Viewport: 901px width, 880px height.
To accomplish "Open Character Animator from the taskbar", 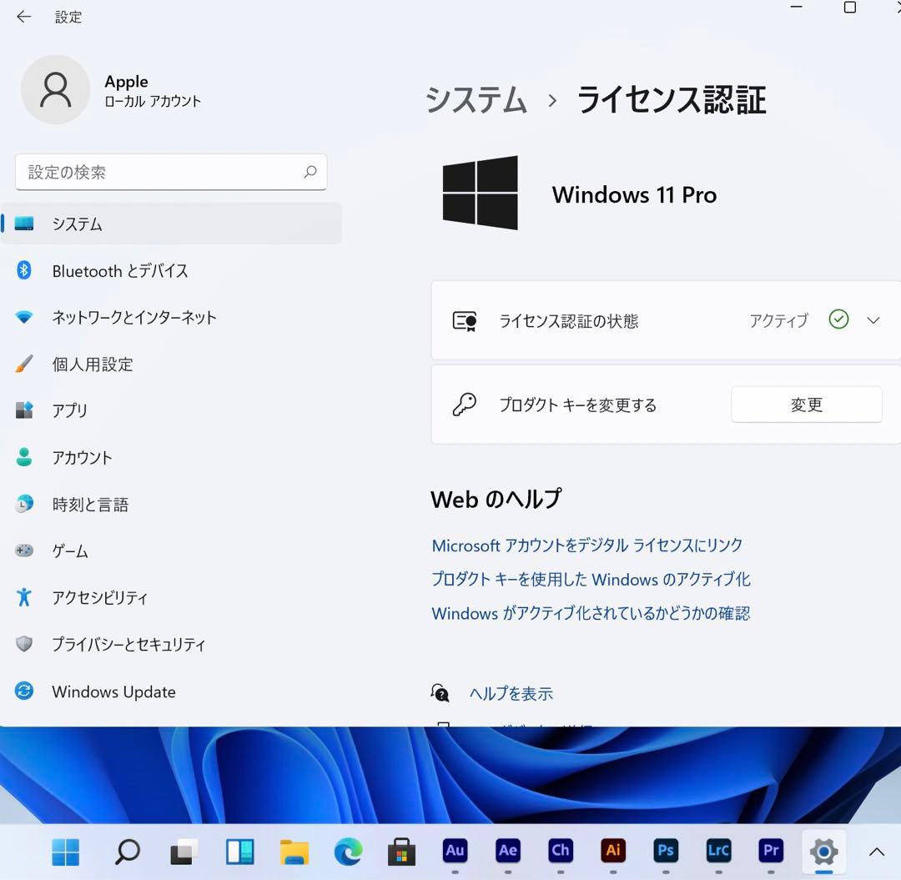I will point(560,851).
